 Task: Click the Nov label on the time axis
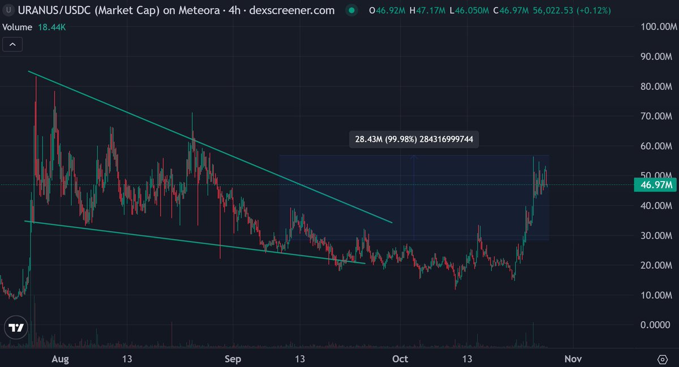point(573,359)
